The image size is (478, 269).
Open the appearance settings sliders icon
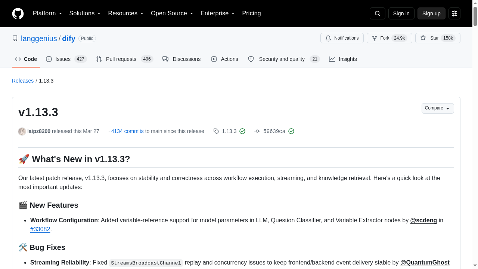pyautogui.click(x=454, y=13)
